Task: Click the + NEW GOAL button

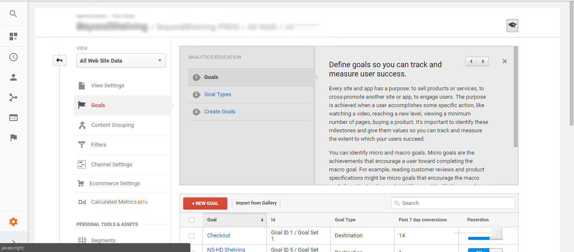Action: point(205,203)
